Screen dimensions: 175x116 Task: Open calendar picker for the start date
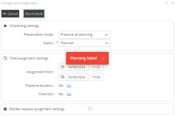[x=62, y=67]
